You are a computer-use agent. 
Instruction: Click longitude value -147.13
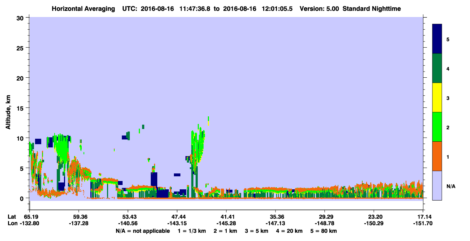click(x=275, y=223)
